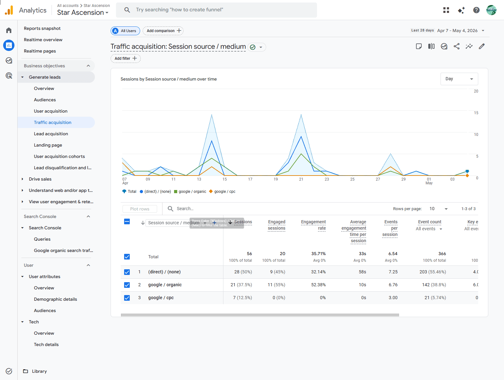This screenshot has height=380, width=504.
Task: Click the Customize report pencil icon
Action: pos(482,47)
